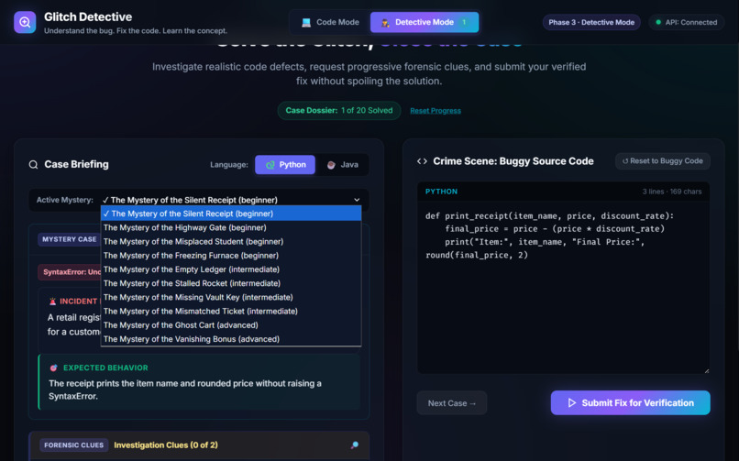Click Reset to Buggy Code button
739x461 pixels.
point(662,161)
